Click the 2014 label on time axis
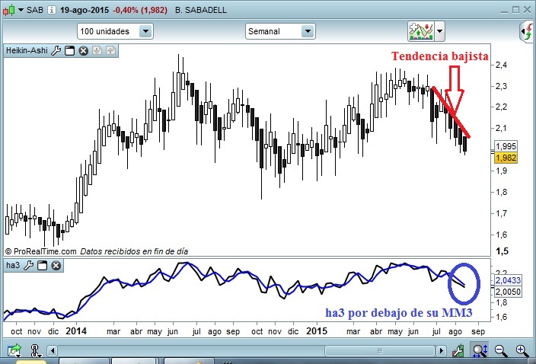Image resolution: width=536 pixels, height=364 pixels. 76,330
